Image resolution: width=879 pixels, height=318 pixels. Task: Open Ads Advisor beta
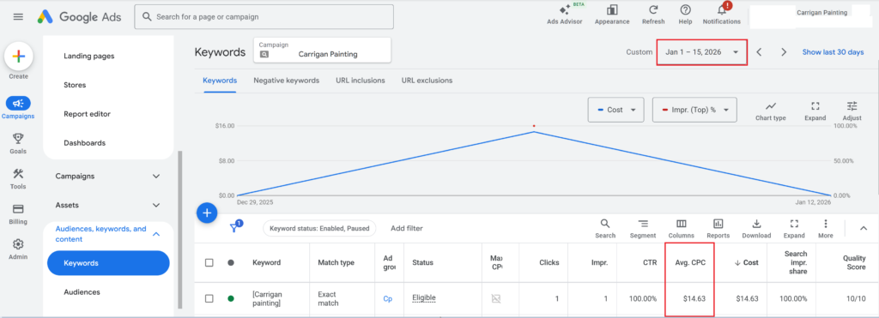(565, 15)
